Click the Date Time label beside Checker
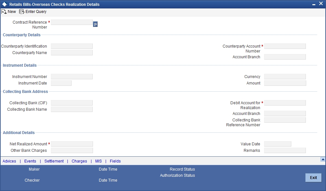Image resolution: width=326 pixels, height=191 pixels. (108, 180)
